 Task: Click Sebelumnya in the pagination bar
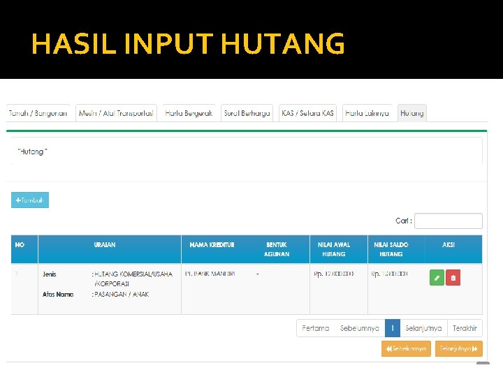point(360,328)
